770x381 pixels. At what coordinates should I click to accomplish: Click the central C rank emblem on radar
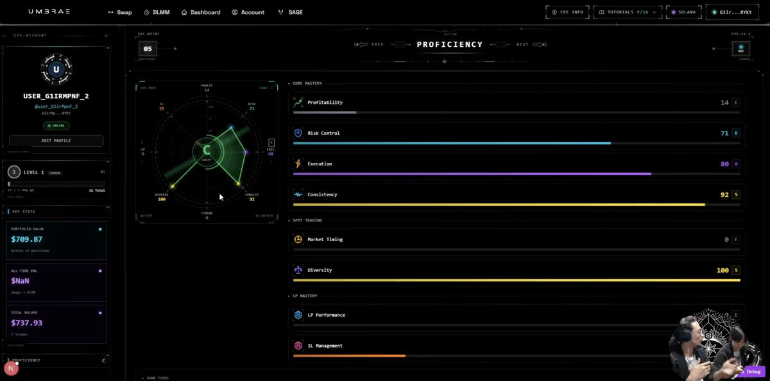[x=207, y=152]
